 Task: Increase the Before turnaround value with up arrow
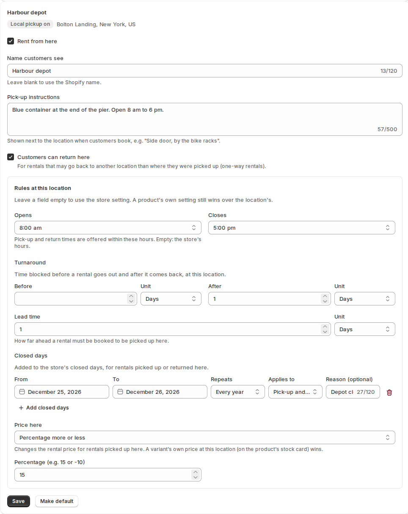click(131, 297)
